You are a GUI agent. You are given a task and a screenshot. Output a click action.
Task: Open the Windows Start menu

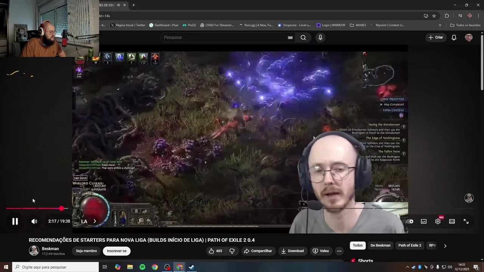[x=6, y=267]
